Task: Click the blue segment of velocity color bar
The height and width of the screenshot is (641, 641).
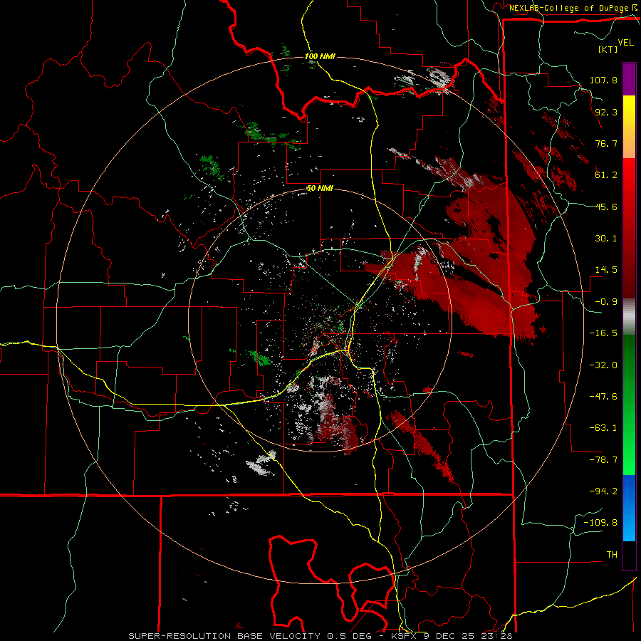Action: (629, 508)
